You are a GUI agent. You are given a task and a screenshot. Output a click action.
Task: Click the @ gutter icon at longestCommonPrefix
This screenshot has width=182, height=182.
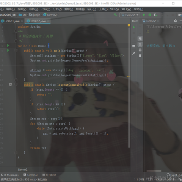pyautogui.click(x=11, y=84)
